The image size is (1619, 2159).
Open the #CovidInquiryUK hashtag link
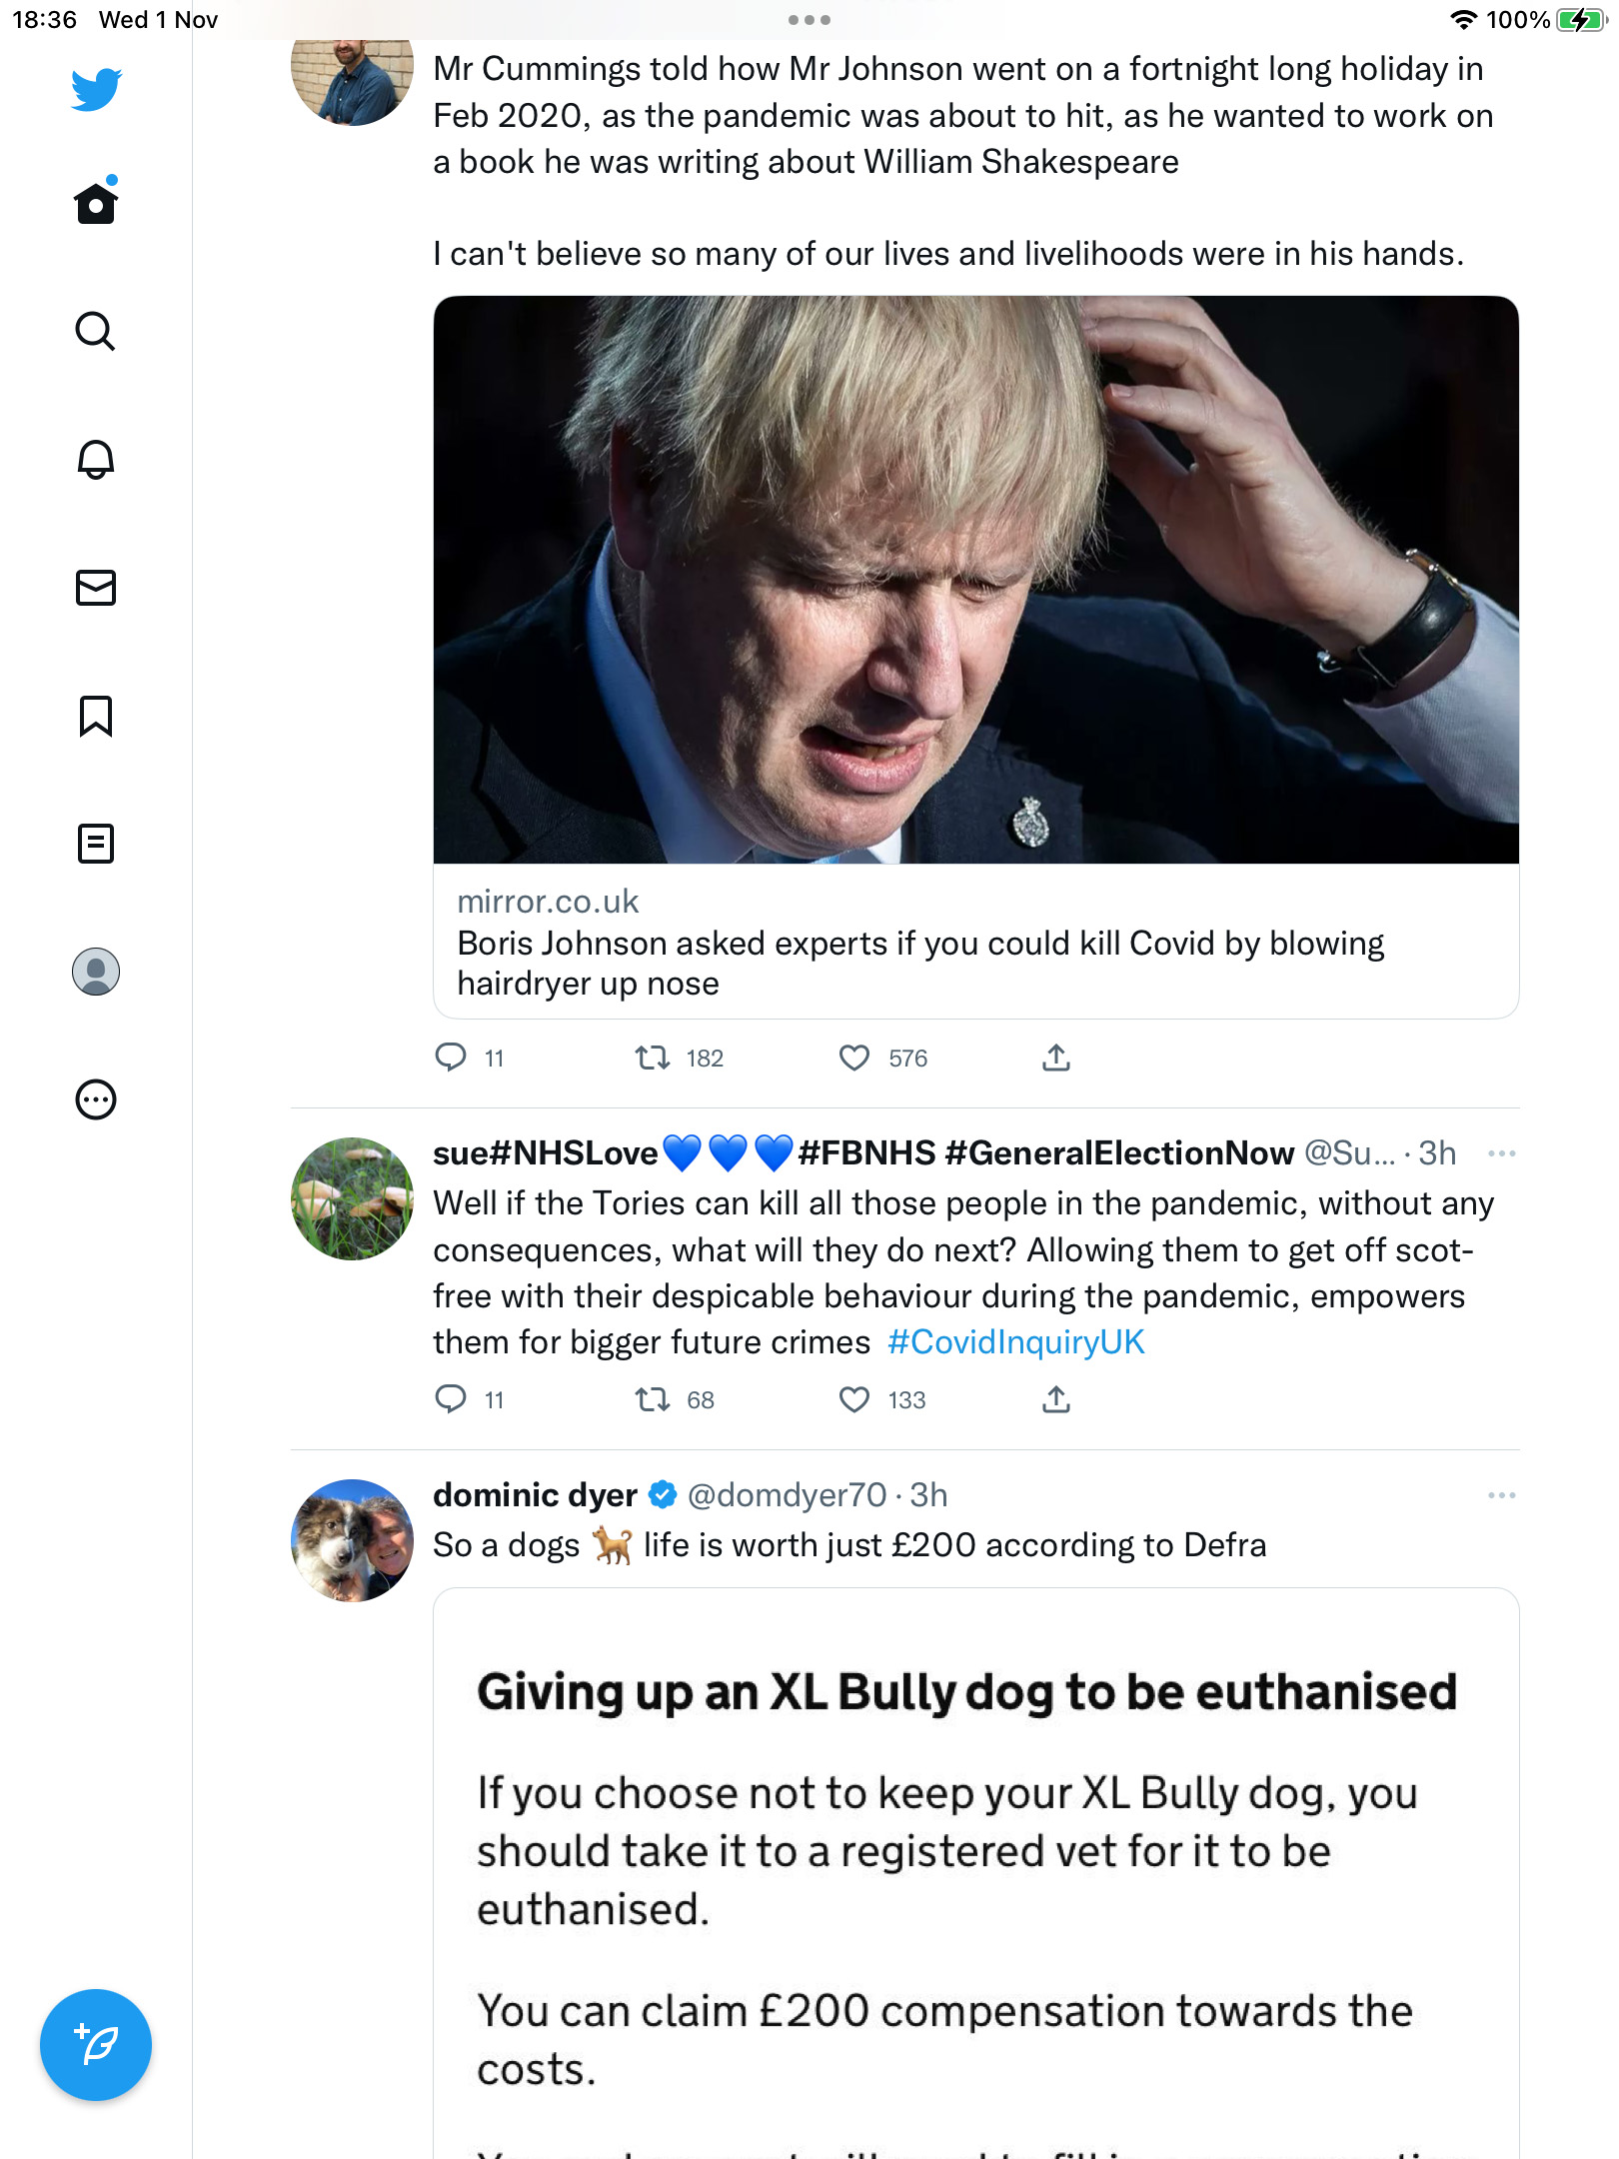coord(1016,1341)
